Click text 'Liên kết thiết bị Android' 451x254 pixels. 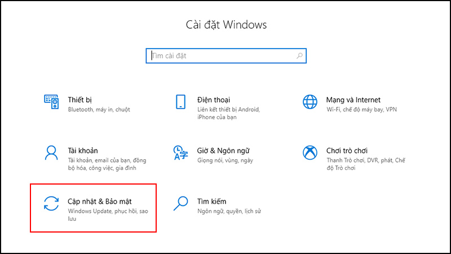(x=228, y=110)
